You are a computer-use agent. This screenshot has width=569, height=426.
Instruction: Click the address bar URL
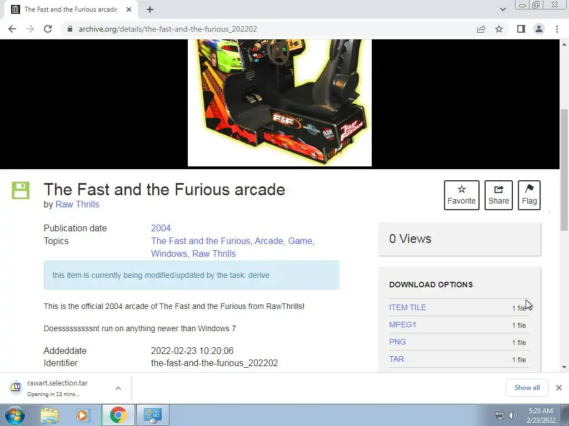click(168, 29)
